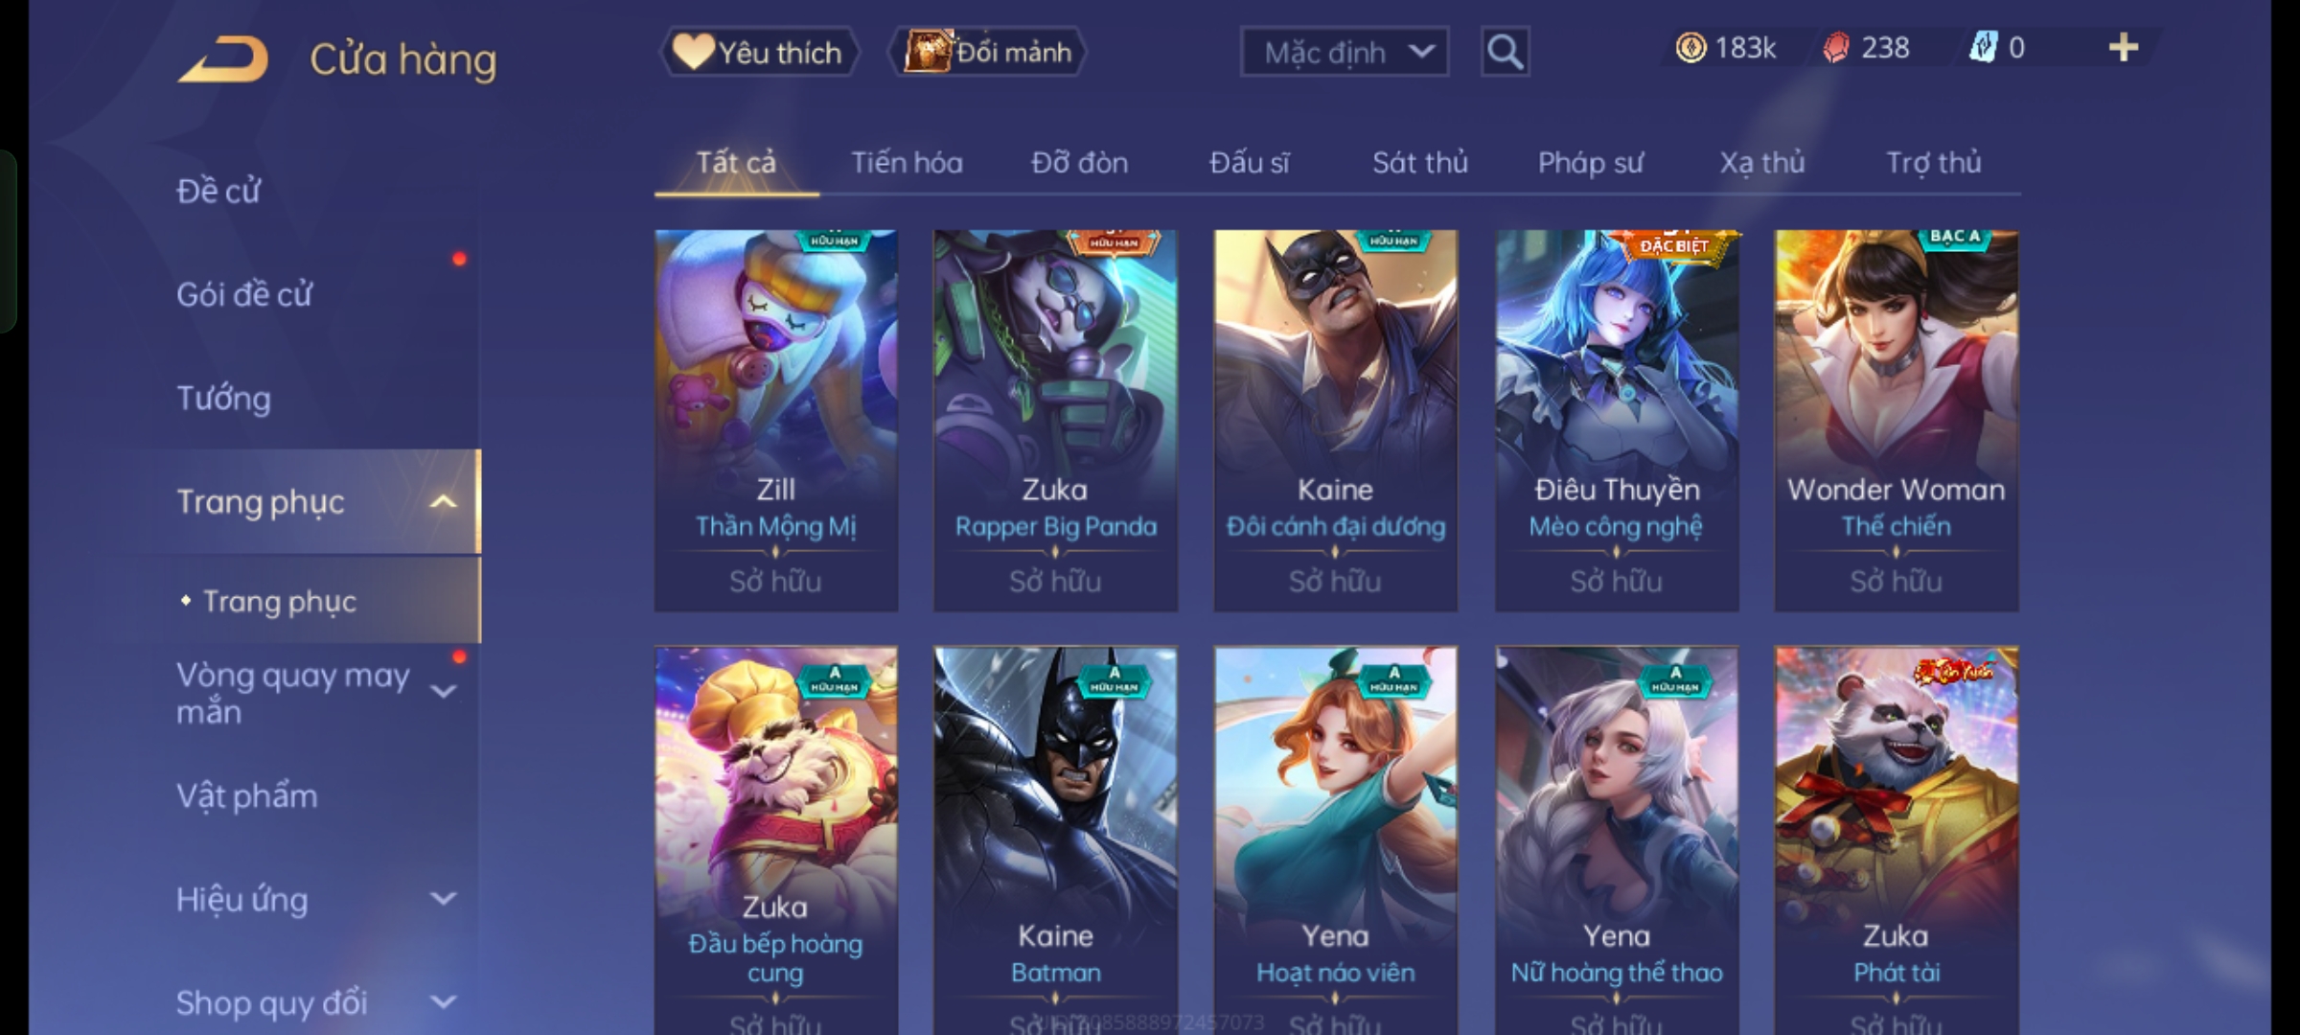2300x1035 pixels.
Task: Tap the blue voucher currency icon
Action: 1982,48
